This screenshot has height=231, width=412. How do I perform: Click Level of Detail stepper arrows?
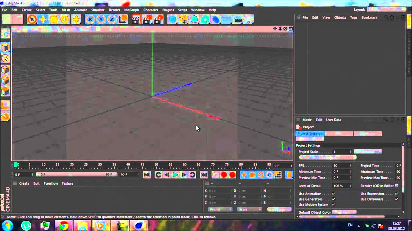click(x=351, y=186)
